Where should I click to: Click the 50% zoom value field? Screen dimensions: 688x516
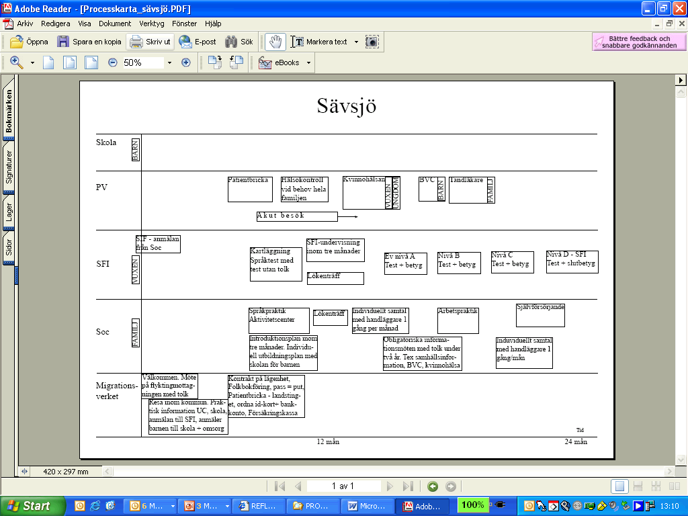[x=142, y=62]
